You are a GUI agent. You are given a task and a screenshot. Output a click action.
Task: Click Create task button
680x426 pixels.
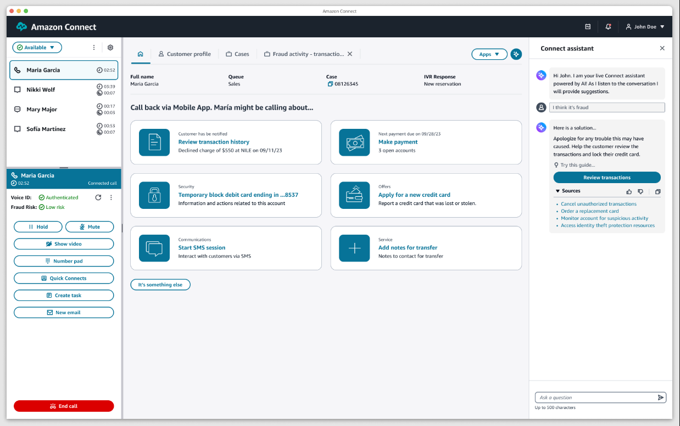pyautogui.click(x=64, y=296)
